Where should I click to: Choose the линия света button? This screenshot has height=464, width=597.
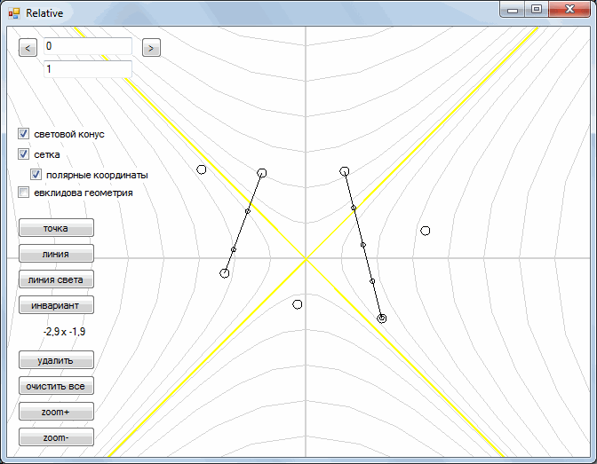pyautogui.click(x=56, y=279)
